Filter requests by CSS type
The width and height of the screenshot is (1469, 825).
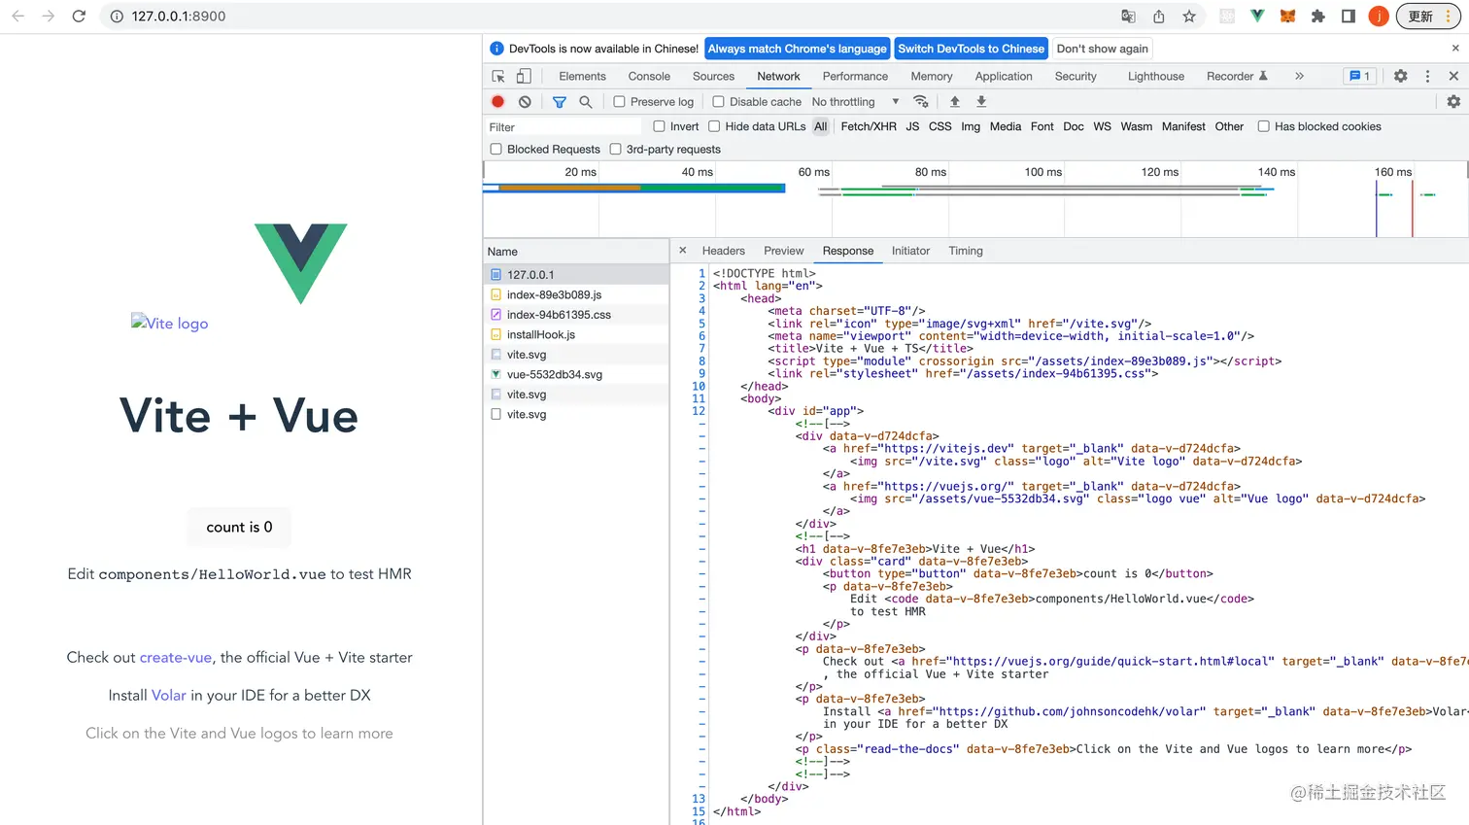[x=940, y=126]
